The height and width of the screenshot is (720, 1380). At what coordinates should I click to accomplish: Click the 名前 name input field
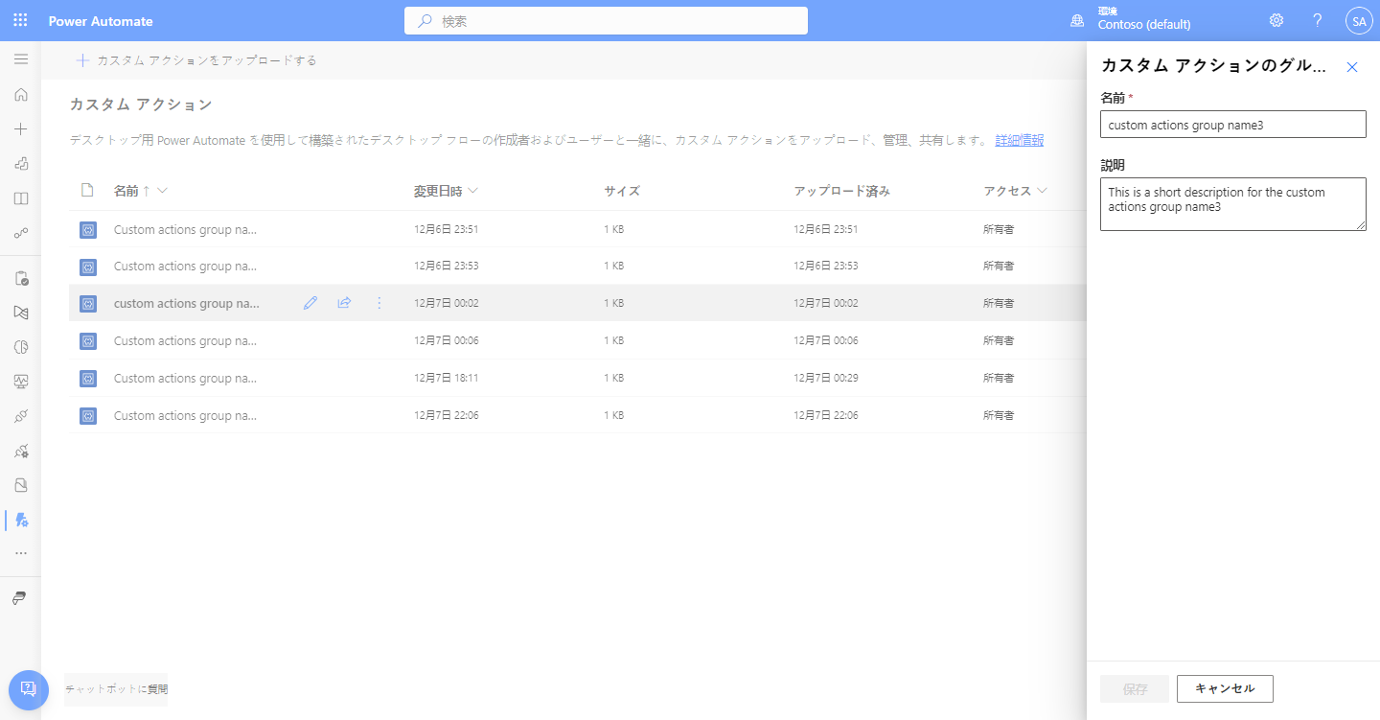click(1232, 124)
